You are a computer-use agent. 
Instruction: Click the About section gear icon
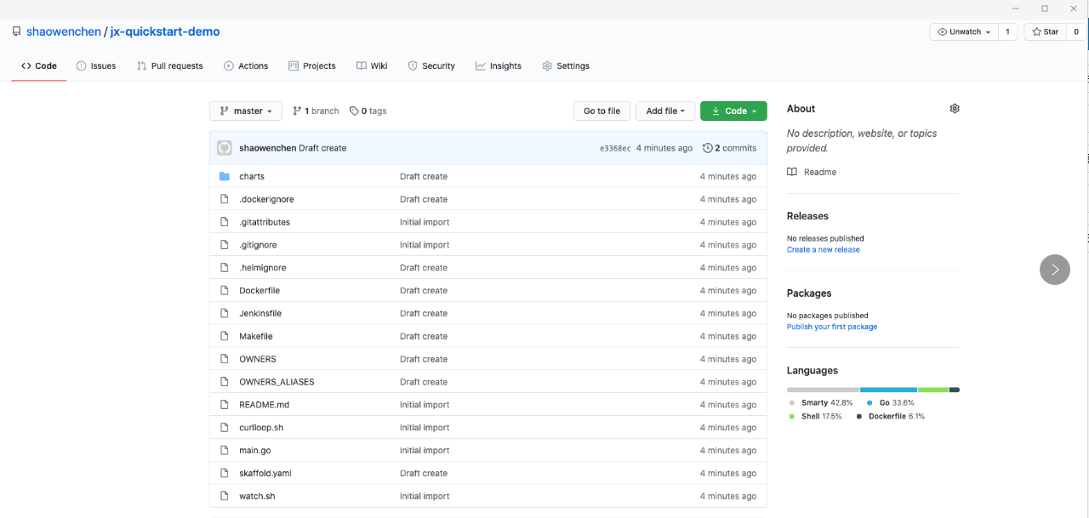pyautogui.click(x=955, y=109)
